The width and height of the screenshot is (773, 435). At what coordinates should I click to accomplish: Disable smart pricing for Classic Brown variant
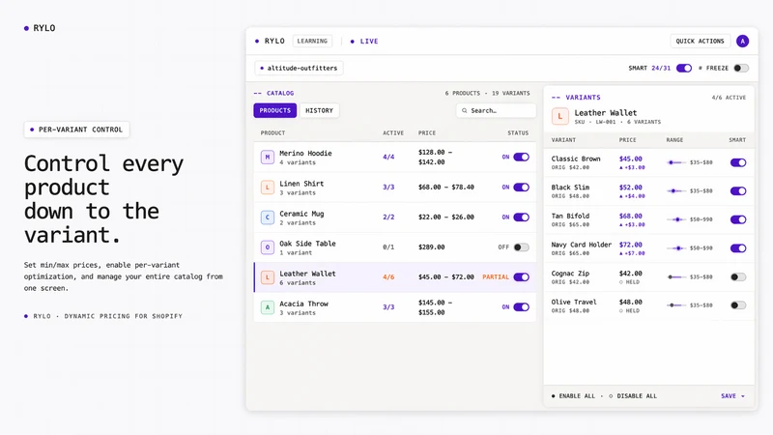click(738, 162)
